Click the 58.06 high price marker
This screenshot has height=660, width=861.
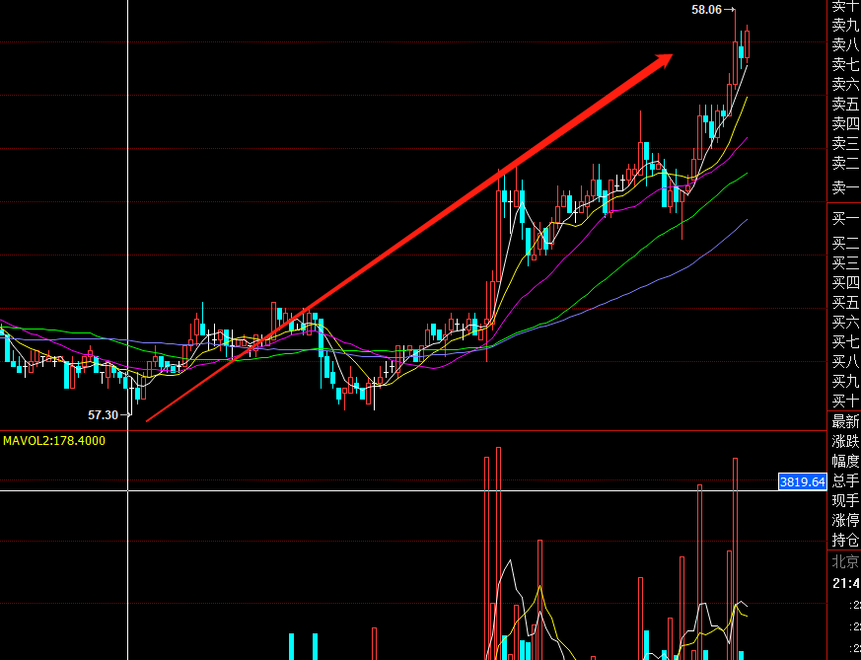coord(707,9)
